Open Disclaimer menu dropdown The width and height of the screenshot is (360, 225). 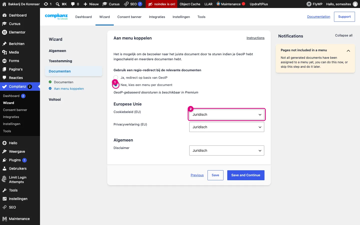[227, 150]
